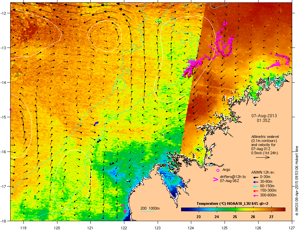
Task: Click the latitude axis label -13
Action: [3, 48]
